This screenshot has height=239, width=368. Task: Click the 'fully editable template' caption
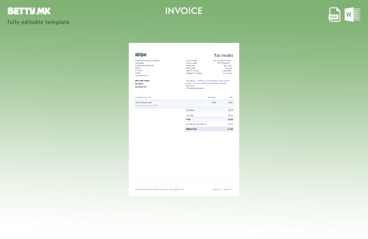click(38, 22)
